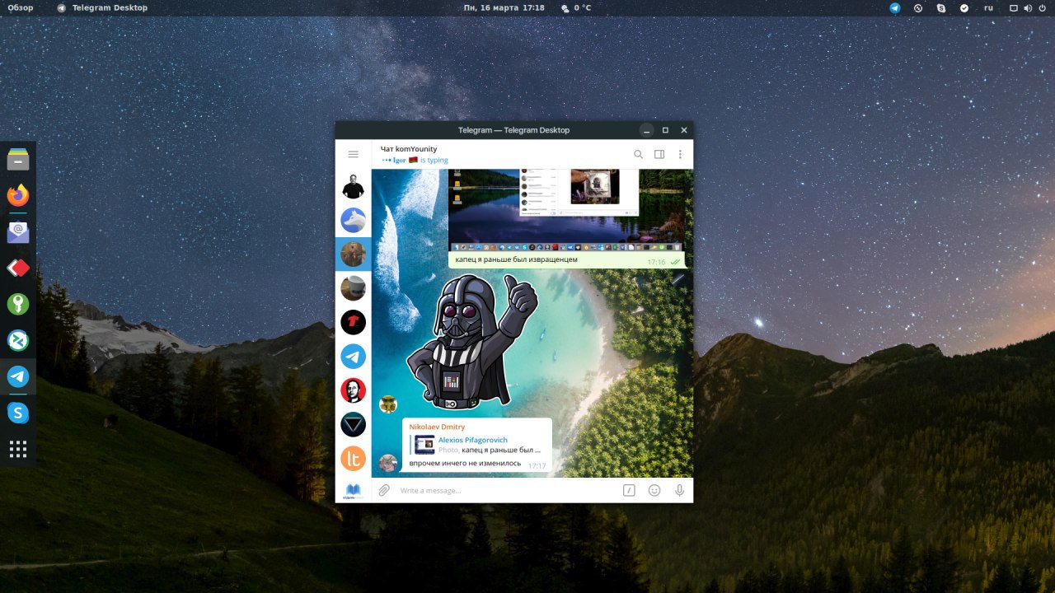Open green key password manager in dock

(x=18, y=304)
